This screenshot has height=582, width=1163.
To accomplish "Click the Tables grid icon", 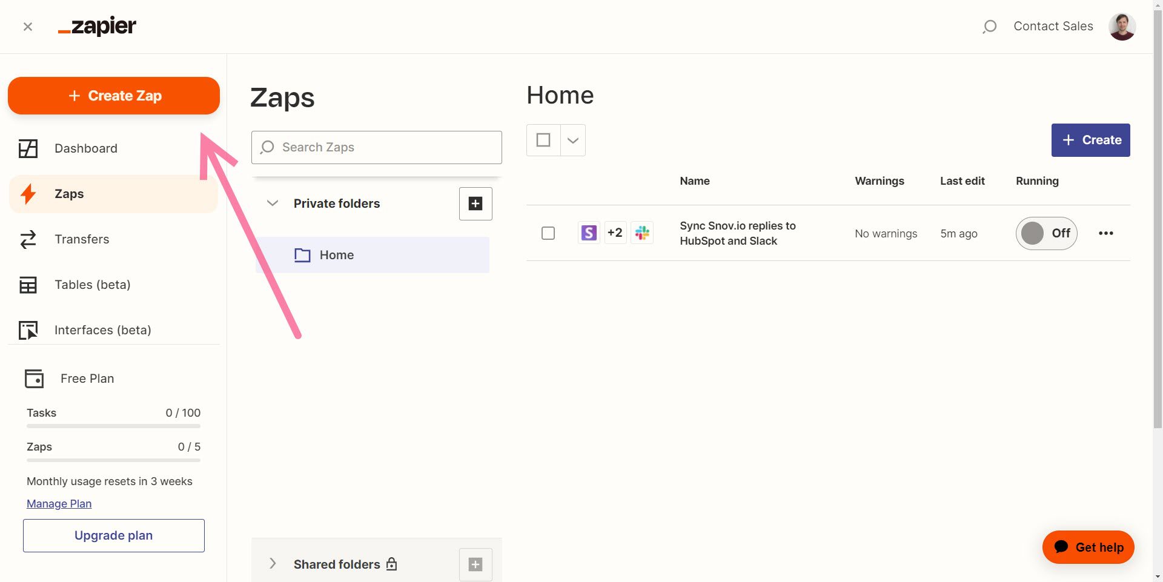I will pos(28,285).
